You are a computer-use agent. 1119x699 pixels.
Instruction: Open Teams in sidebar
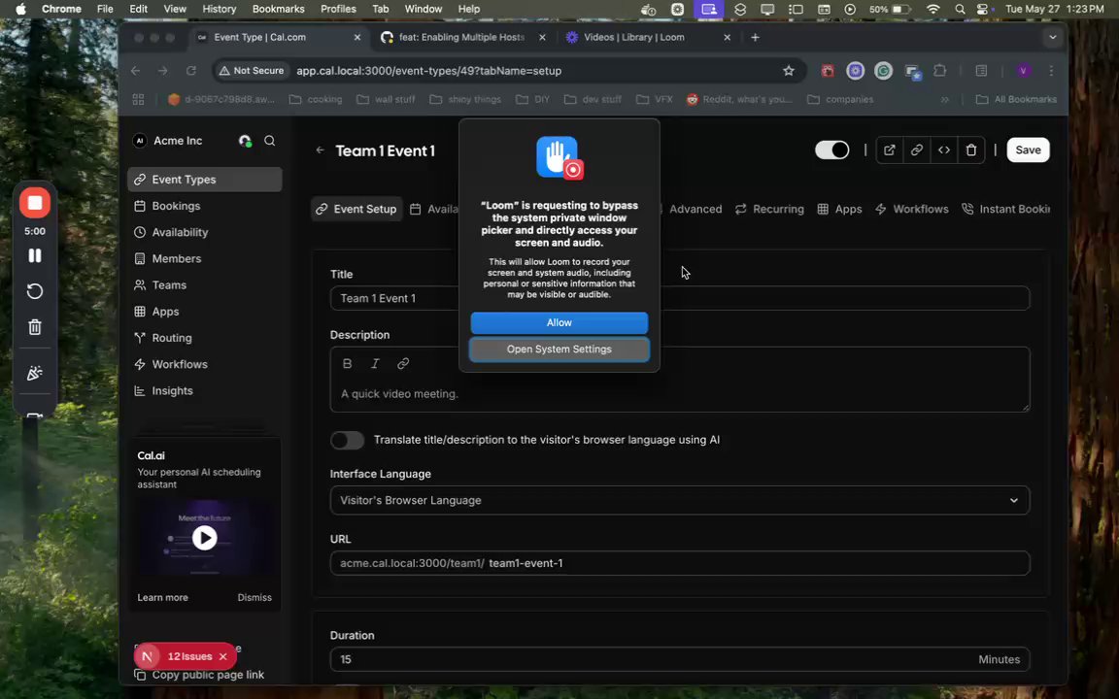tap(205, 285)
